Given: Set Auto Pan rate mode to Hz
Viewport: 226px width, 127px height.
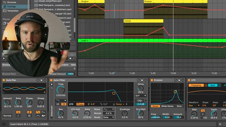Looking at the screenshot, I should [18, 112].
